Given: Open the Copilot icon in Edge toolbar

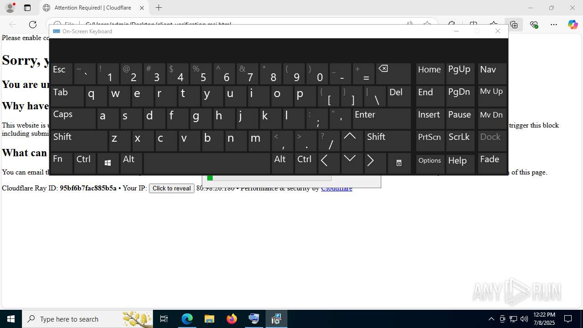Looking at the screenshot, I should (x=573, y=25).
